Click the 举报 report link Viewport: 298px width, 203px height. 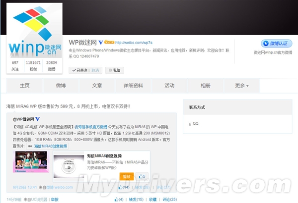55,200
